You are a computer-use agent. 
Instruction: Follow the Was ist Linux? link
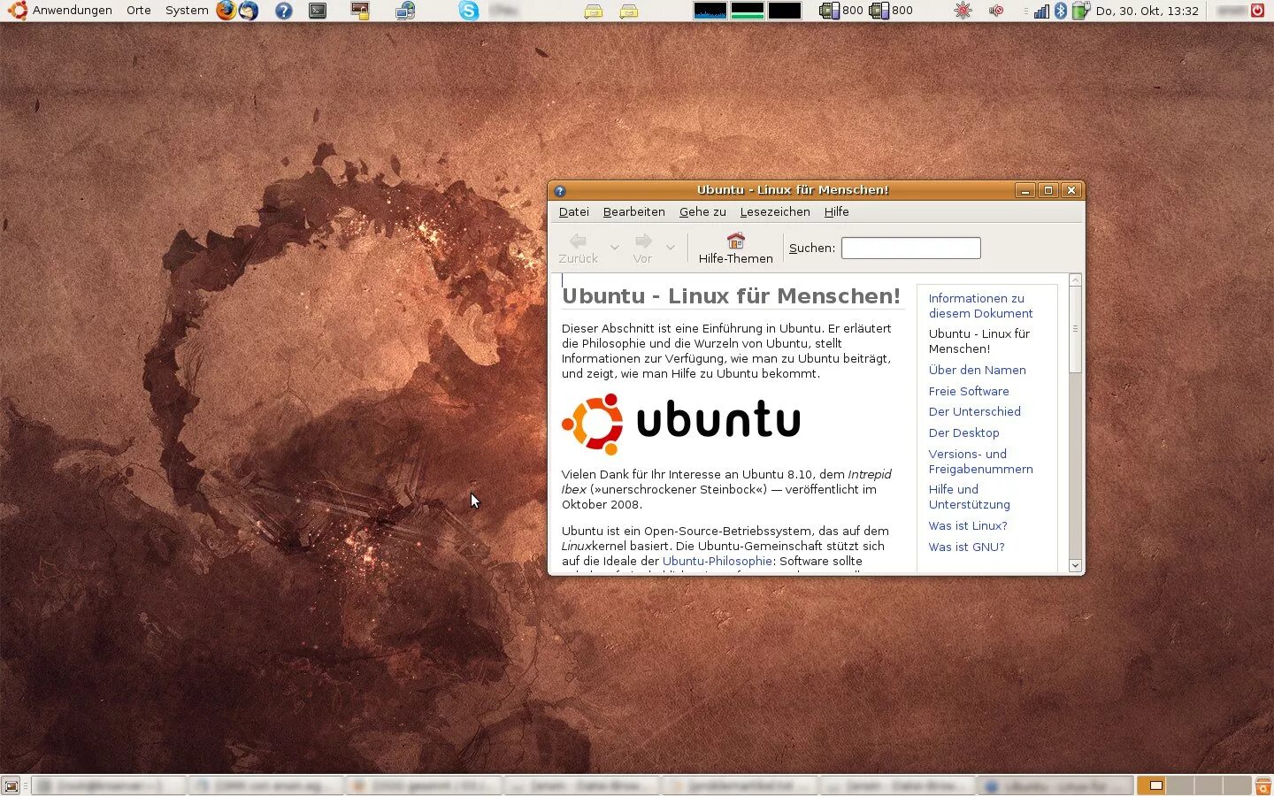(x=967, y=526)
